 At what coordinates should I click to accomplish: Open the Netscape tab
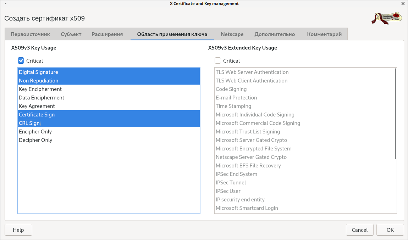(232, 34)
